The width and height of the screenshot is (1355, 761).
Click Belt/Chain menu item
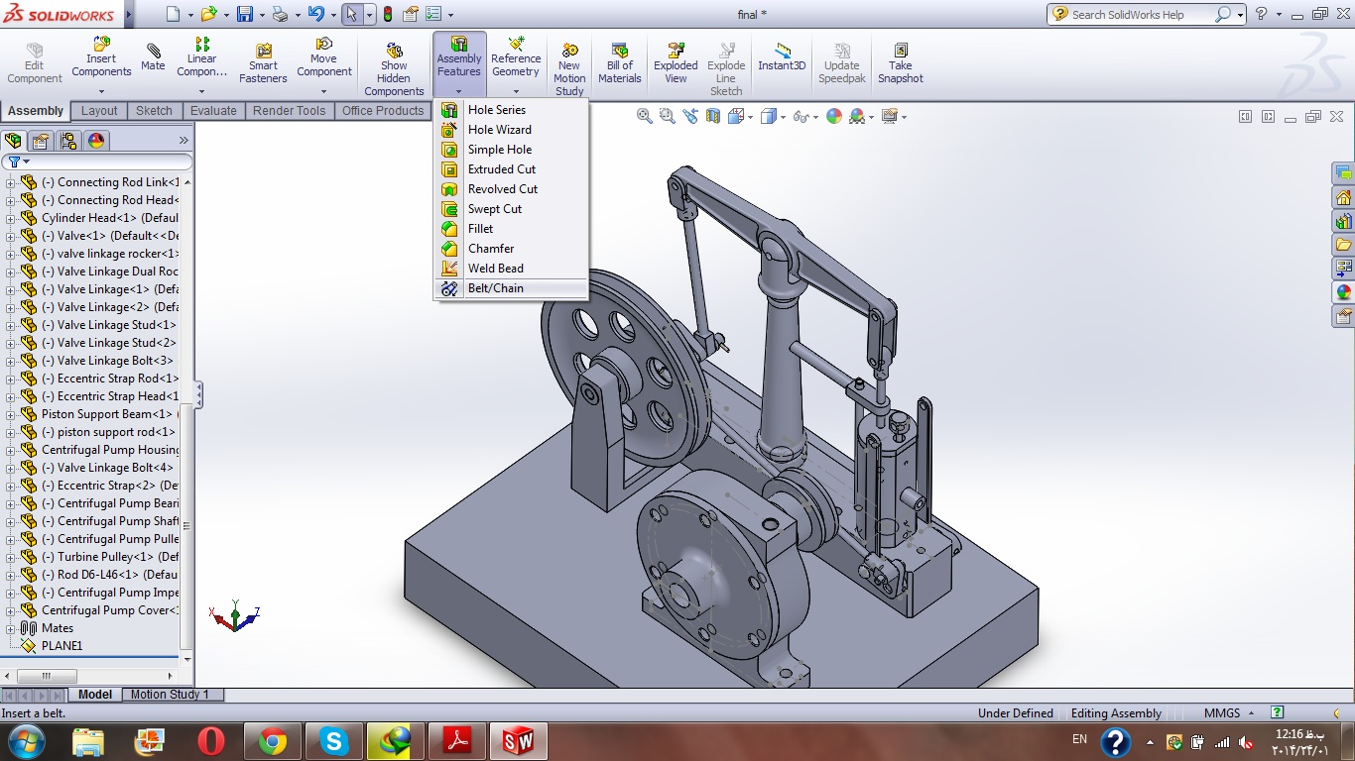click(x=511, y=288)
